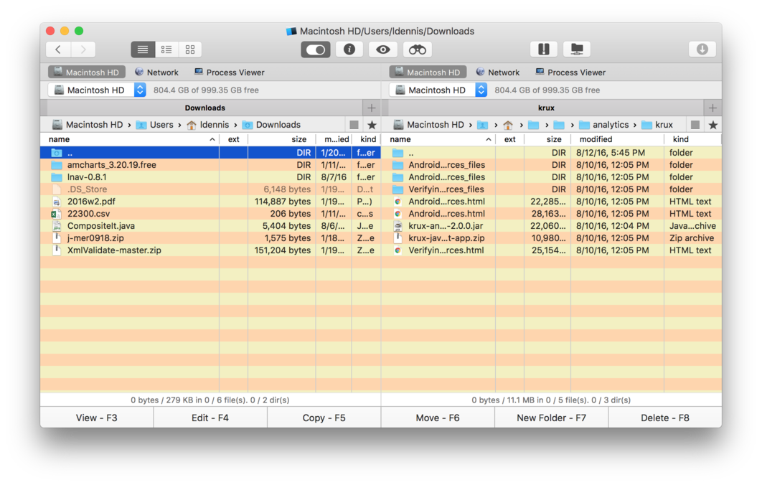The width and height of the screenshot is (762, 485).
Task: Open the downloads queue arrow icon
Action: pos(702,49)
